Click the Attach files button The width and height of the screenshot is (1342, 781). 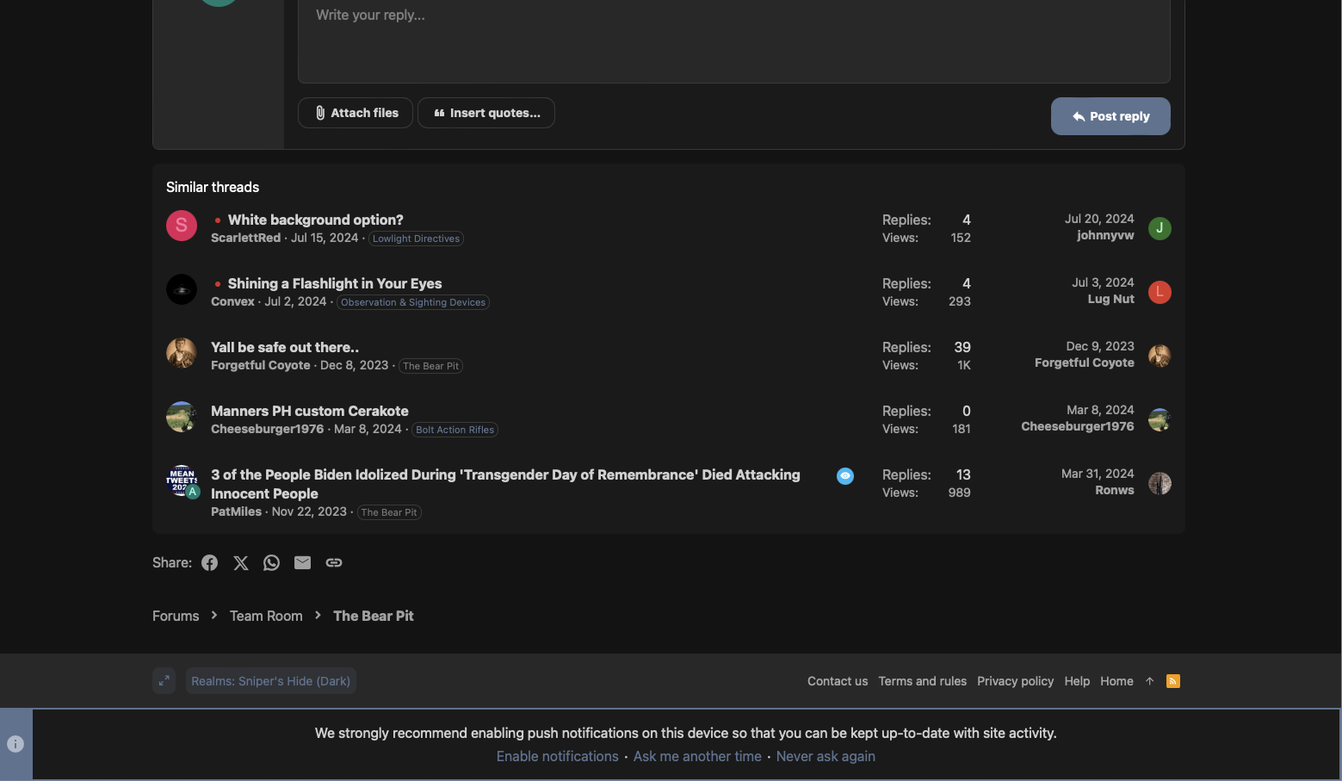point(356,113)
